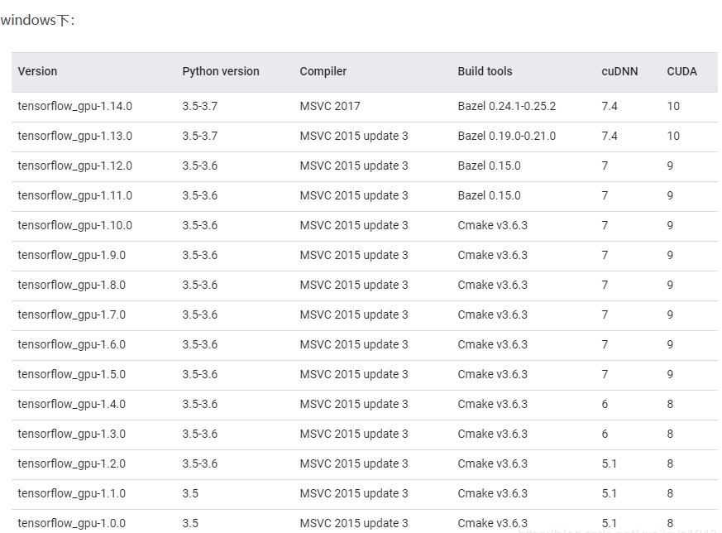Image resolution: width=722 pixels, height=533 pixels.
Task: Click CUDA 10 in the 1.14.0 row
Action: click(673, 107)
